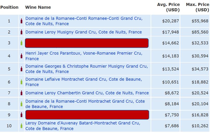Open Domaine Leroy Chambertin Grand Cru link
The height and width of the screenshot is (133, 210).
87,93
